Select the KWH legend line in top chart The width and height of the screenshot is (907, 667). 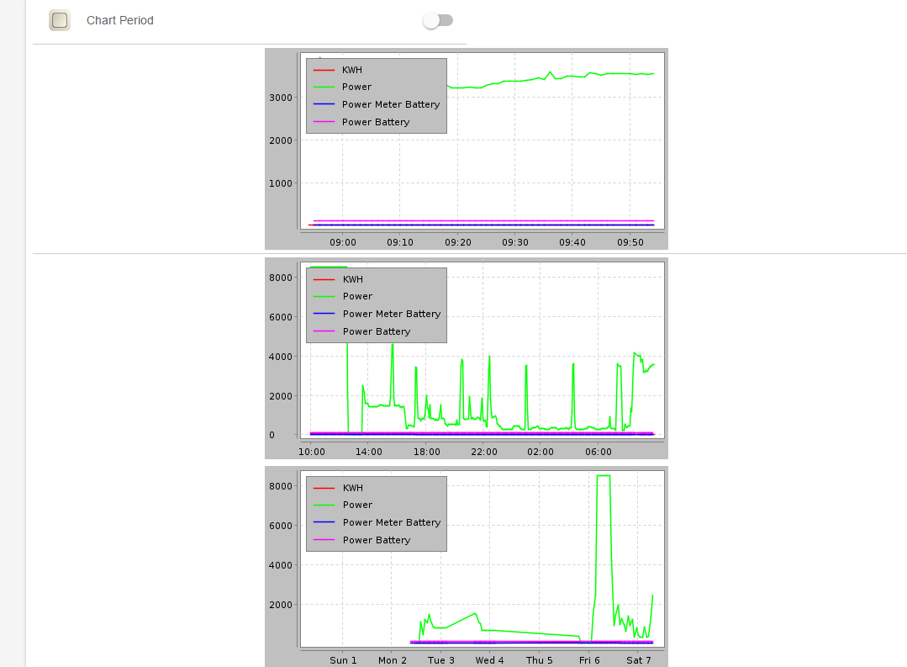pyautogui.click(x=351, y=69)
